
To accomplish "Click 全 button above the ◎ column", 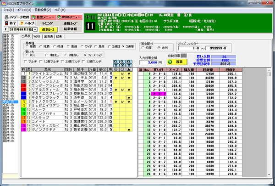I will click(116, 65).
